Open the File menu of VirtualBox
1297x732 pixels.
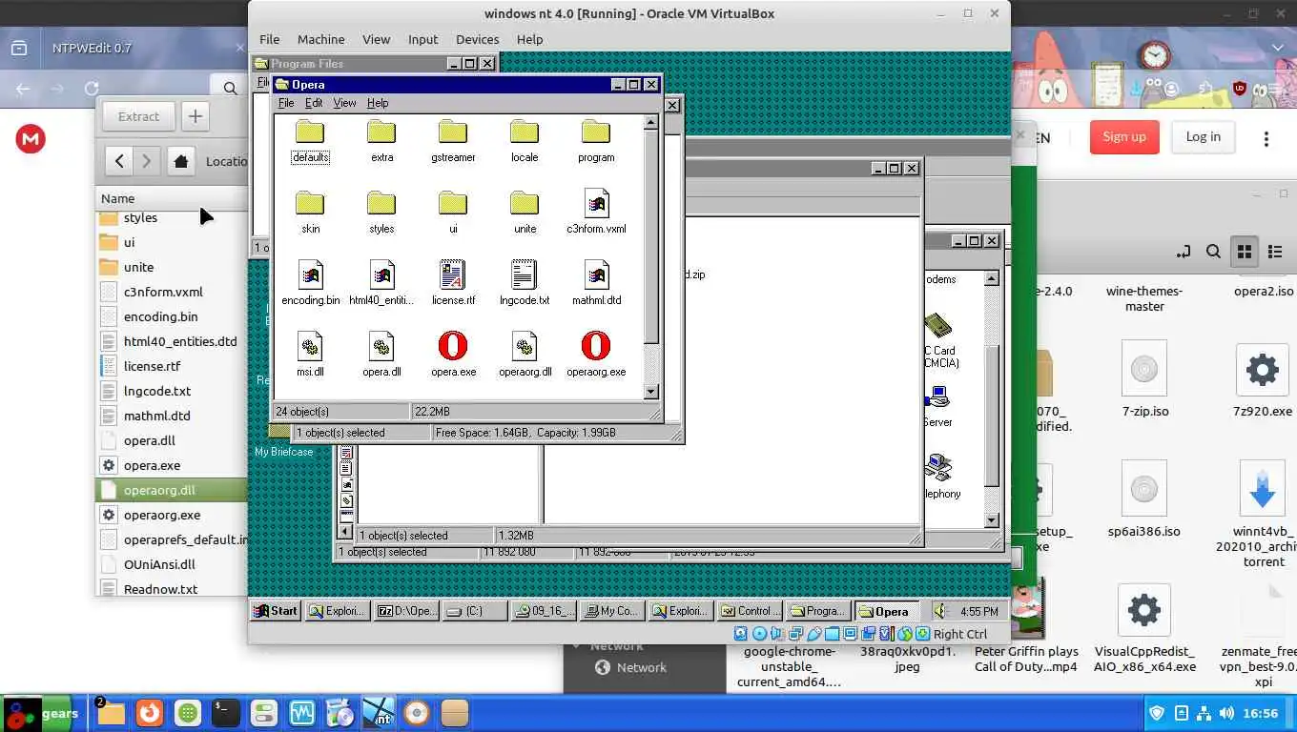[270, 39]
